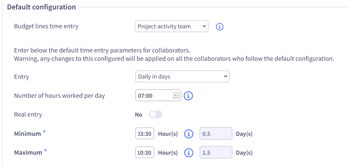Image resolution: width=349 pixels, height=166 pixels.
Task: Click the Real entry label
Action: [28, 115]
